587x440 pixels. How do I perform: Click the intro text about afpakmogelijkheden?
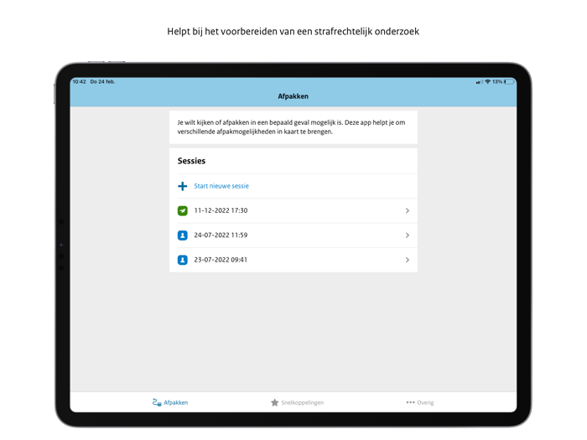point(291,127)
